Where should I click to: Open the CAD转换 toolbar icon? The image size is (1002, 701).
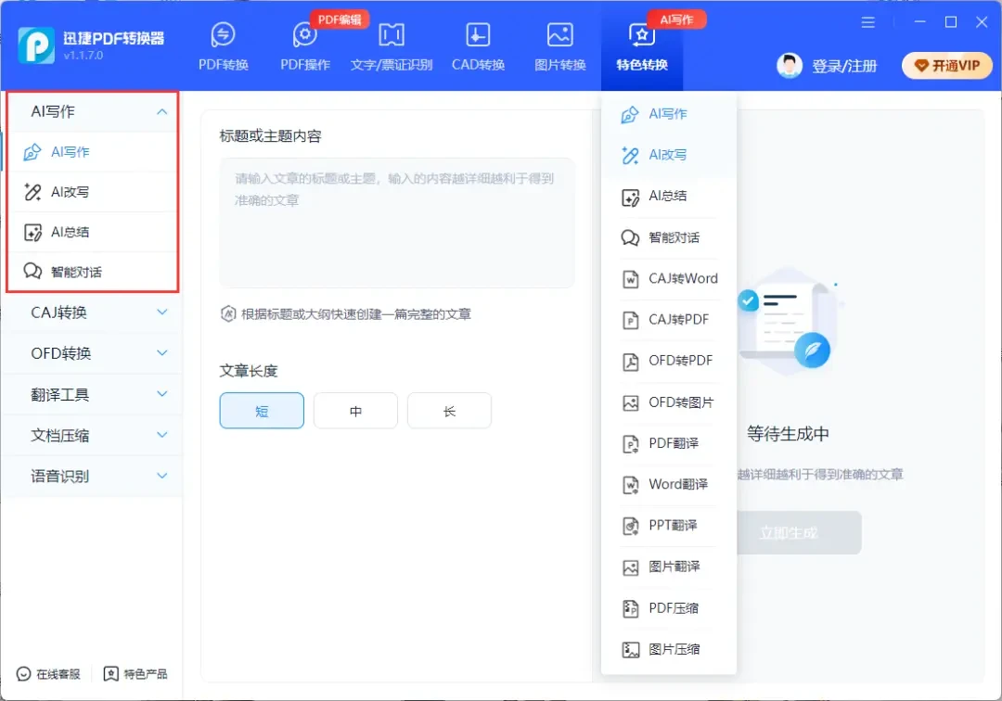coord(478,35)
